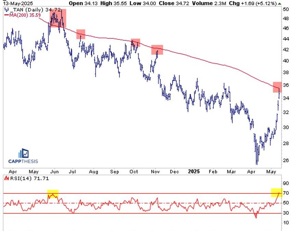The height and width of the screenshot is (231, 291).
Task: Click the 42 price axis label
Action: point(286,50)
